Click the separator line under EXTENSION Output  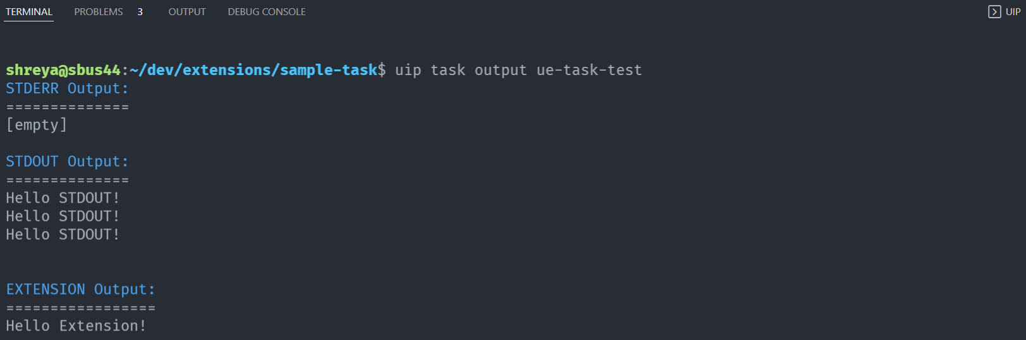80,308
